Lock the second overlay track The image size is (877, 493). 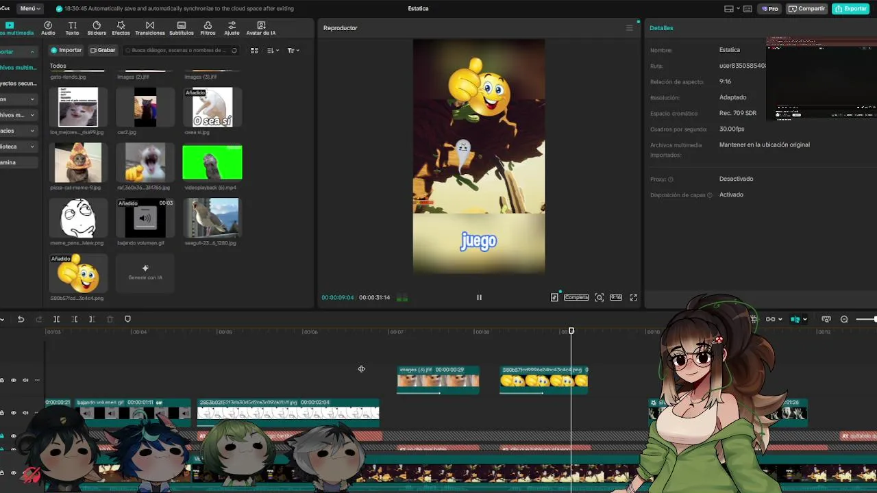pyautogui.click(x=2, y=413)
